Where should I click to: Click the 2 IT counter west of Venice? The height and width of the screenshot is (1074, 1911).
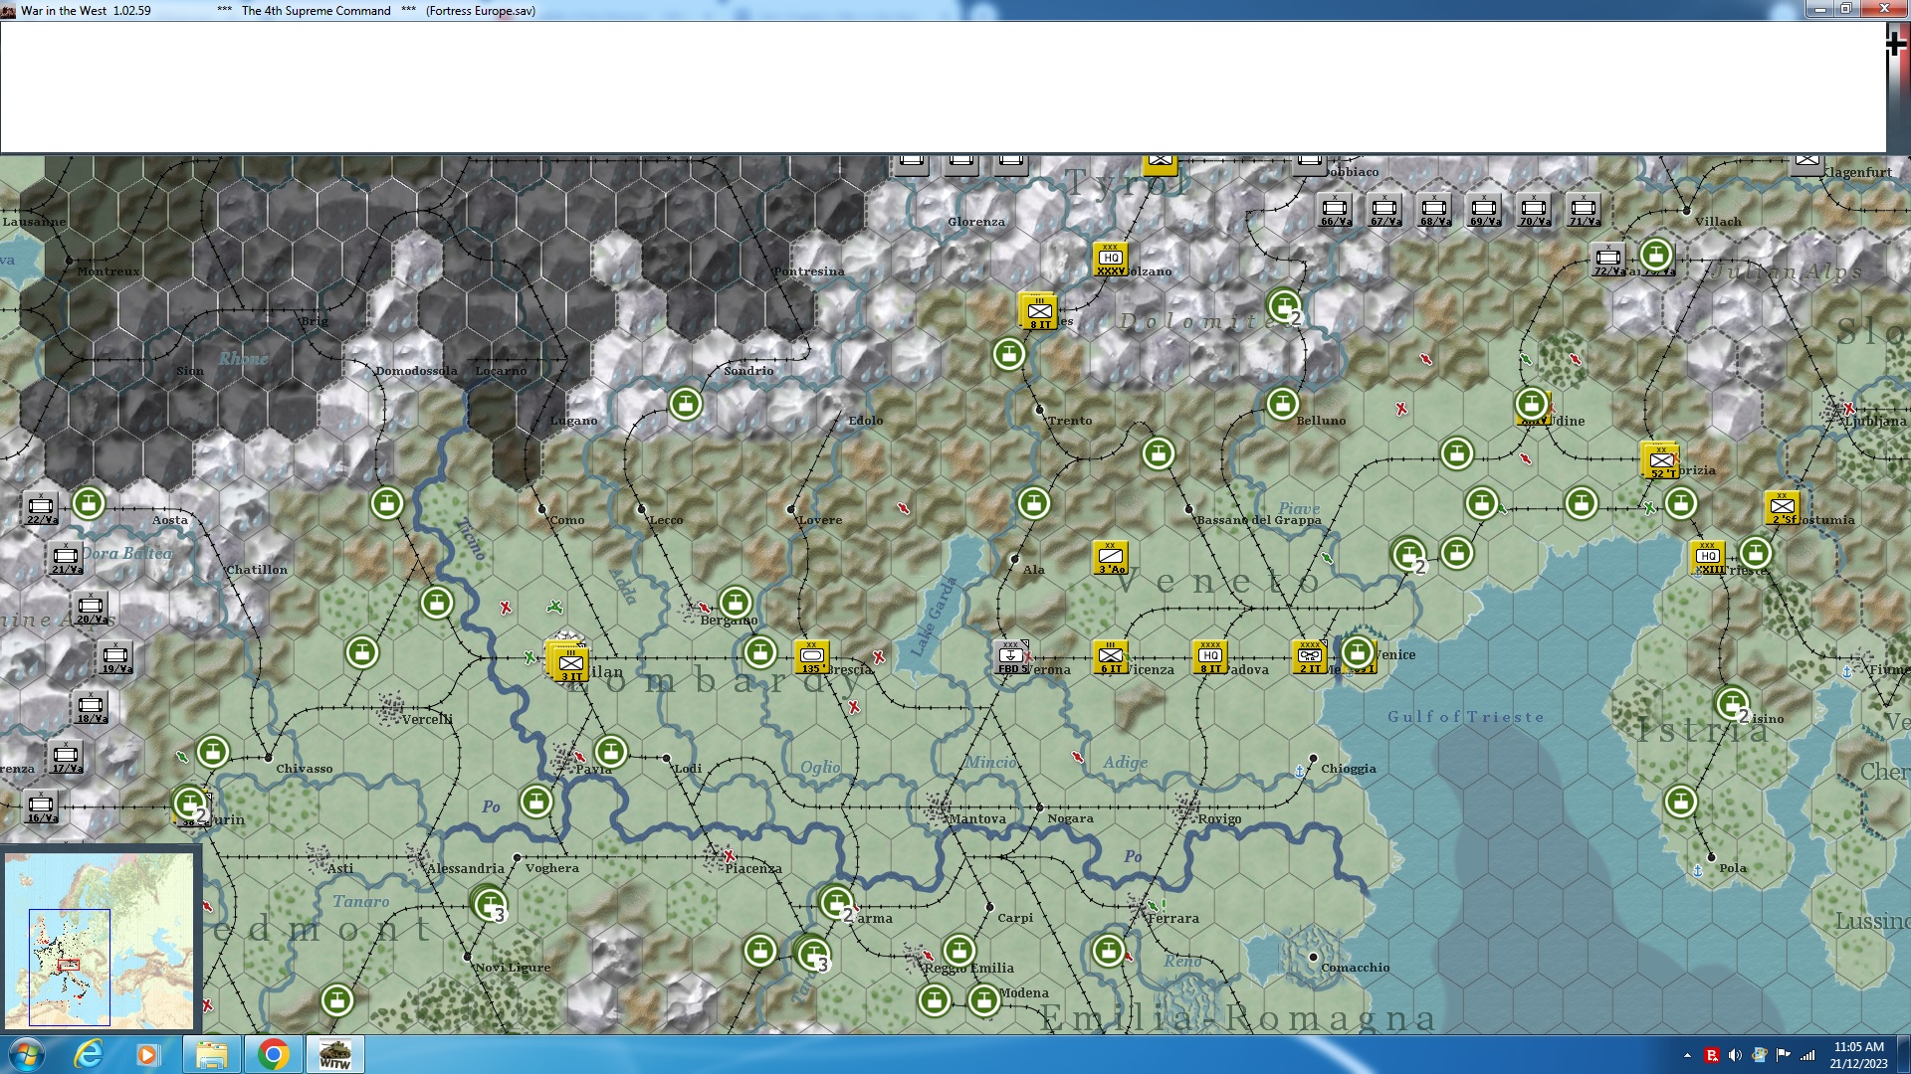coord(1309,656)
